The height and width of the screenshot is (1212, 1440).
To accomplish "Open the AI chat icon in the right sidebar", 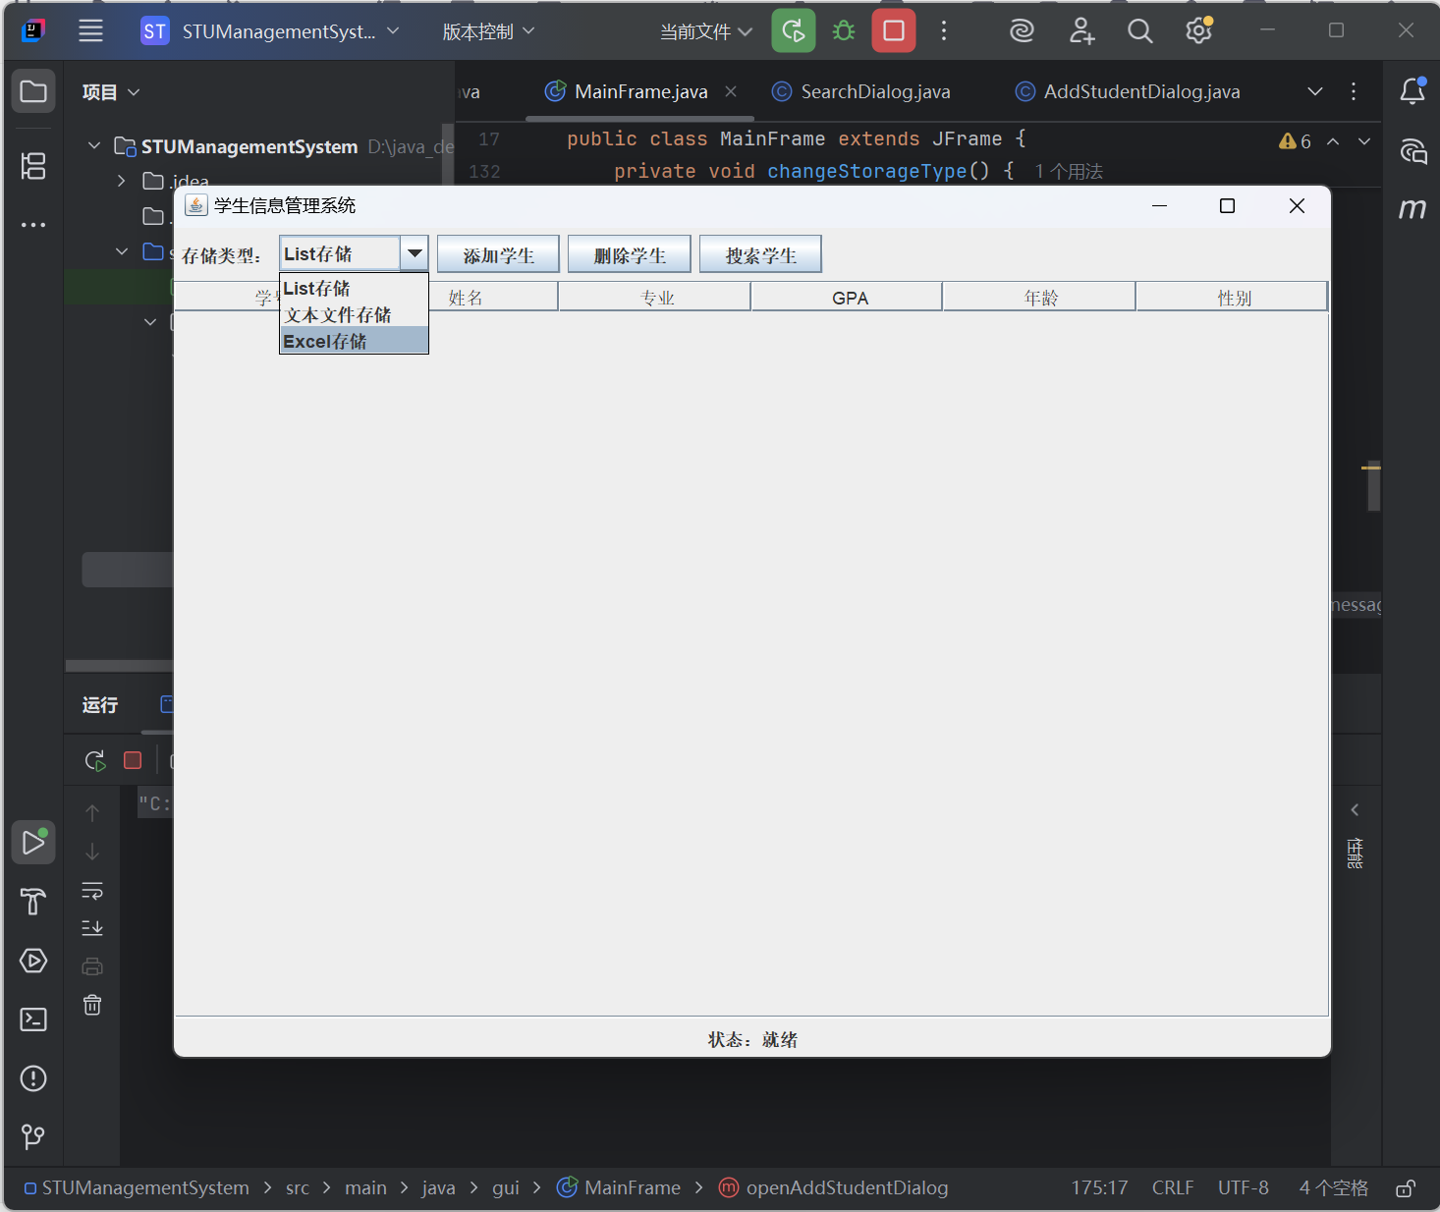I will tap(1412, 151).
